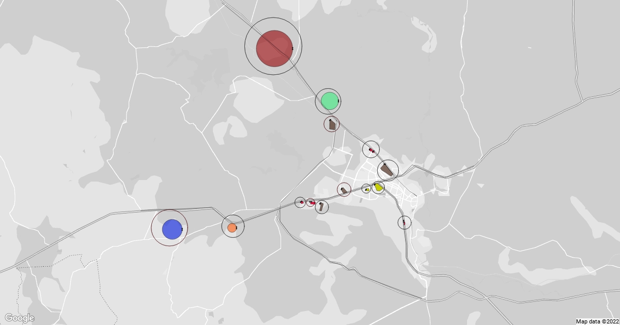Click the red marker inside the small red-ringed circle
The height and width of the screenshot is (325, 620).
pos(312,203)
